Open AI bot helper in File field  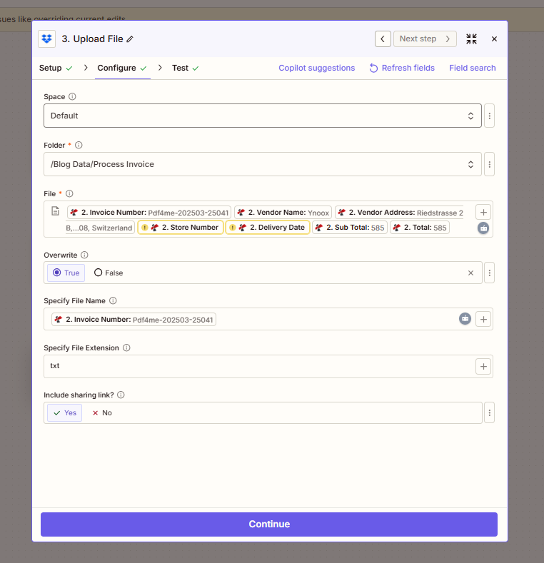pyautogui.click(x=483, y=228)
